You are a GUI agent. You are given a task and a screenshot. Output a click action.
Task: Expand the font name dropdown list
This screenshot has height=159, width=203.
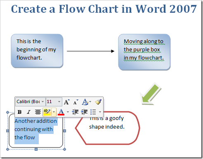coord(43,102)
